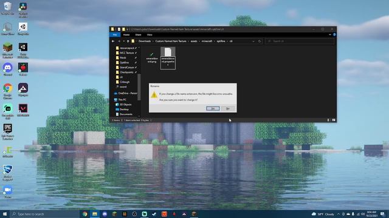This screenshot has height=218, width=389.
Task: Open the View ribbon tab
Action: 150,35
